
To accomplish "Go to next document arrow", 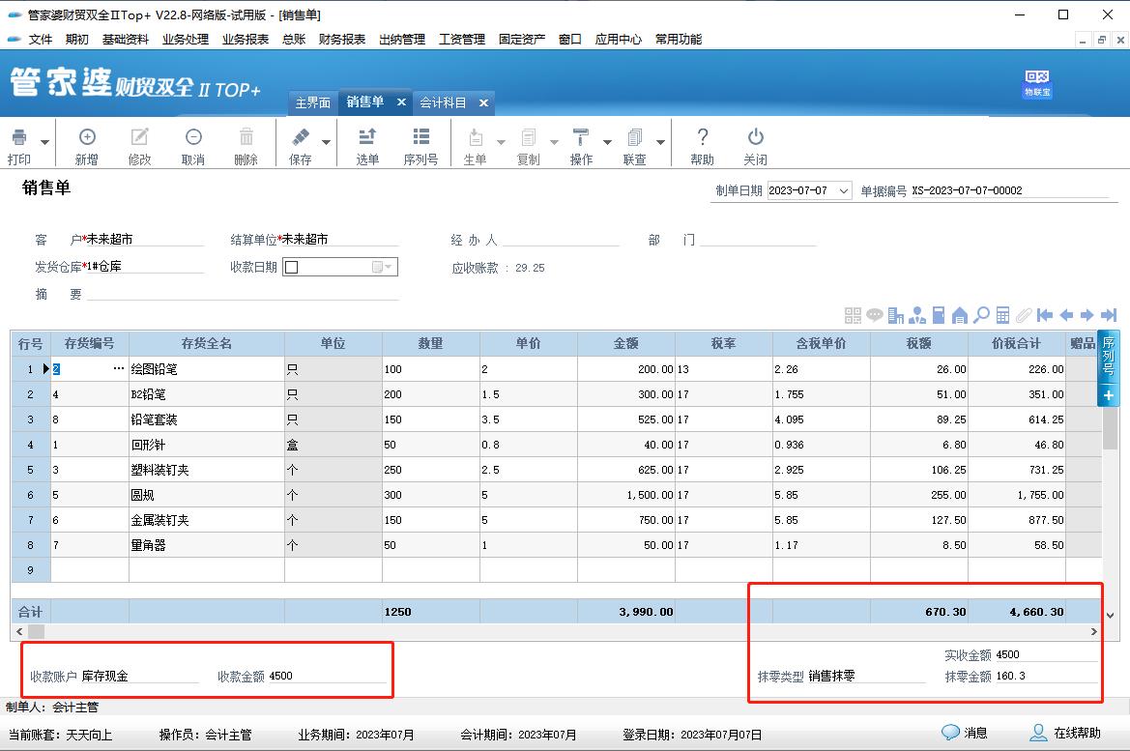I will 1087,315.
